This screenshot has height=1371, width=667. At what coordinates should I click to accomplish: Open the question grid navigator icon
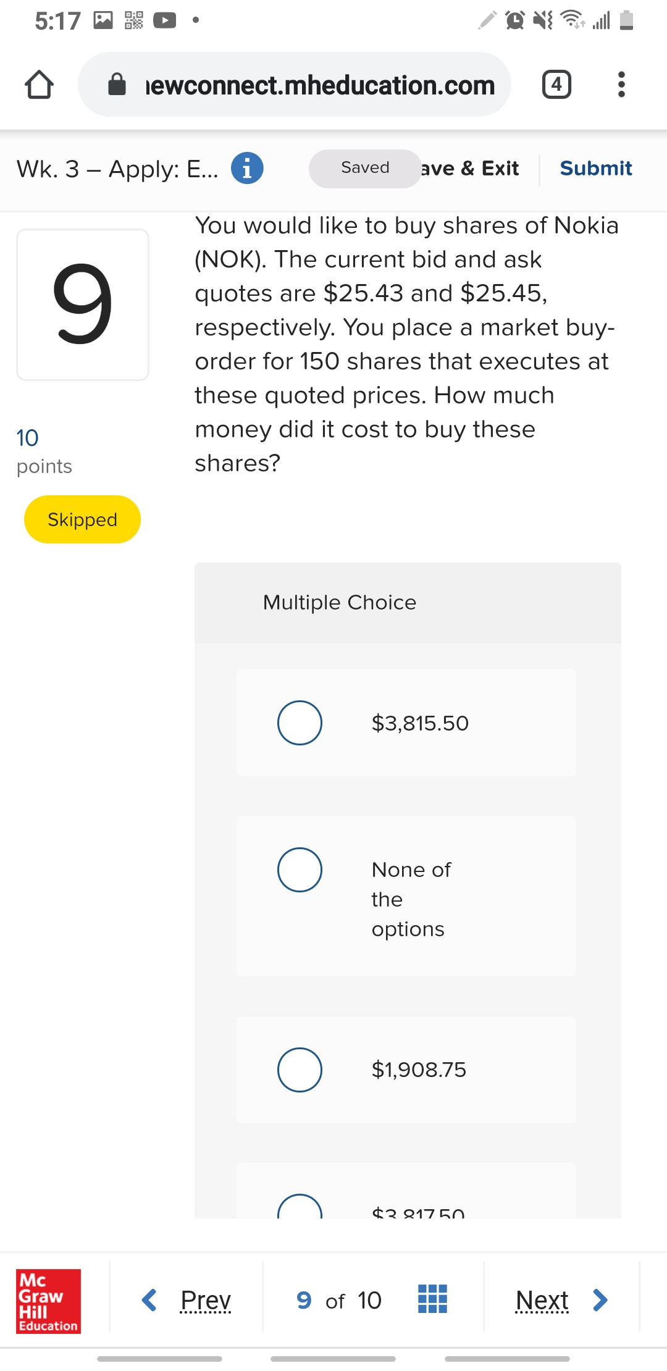coord(432,1299)
